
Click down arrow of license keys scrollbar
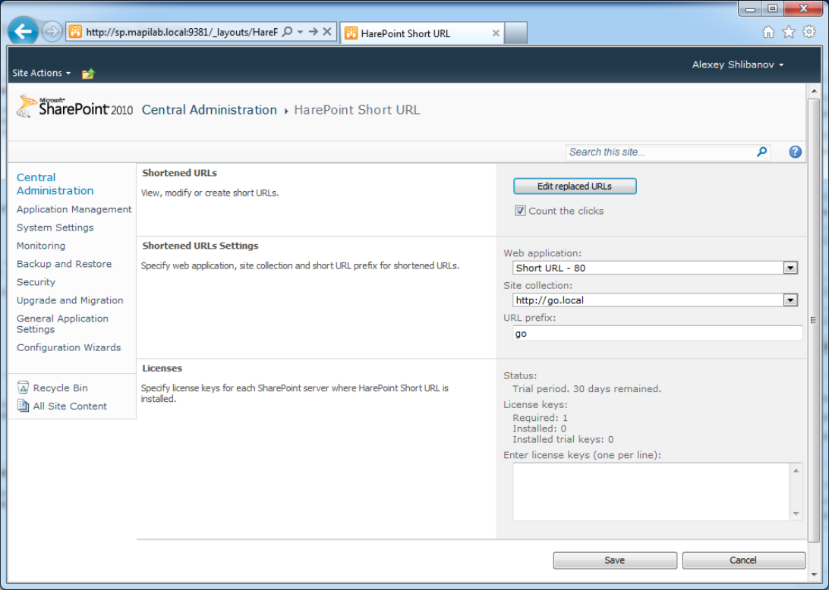796,513
